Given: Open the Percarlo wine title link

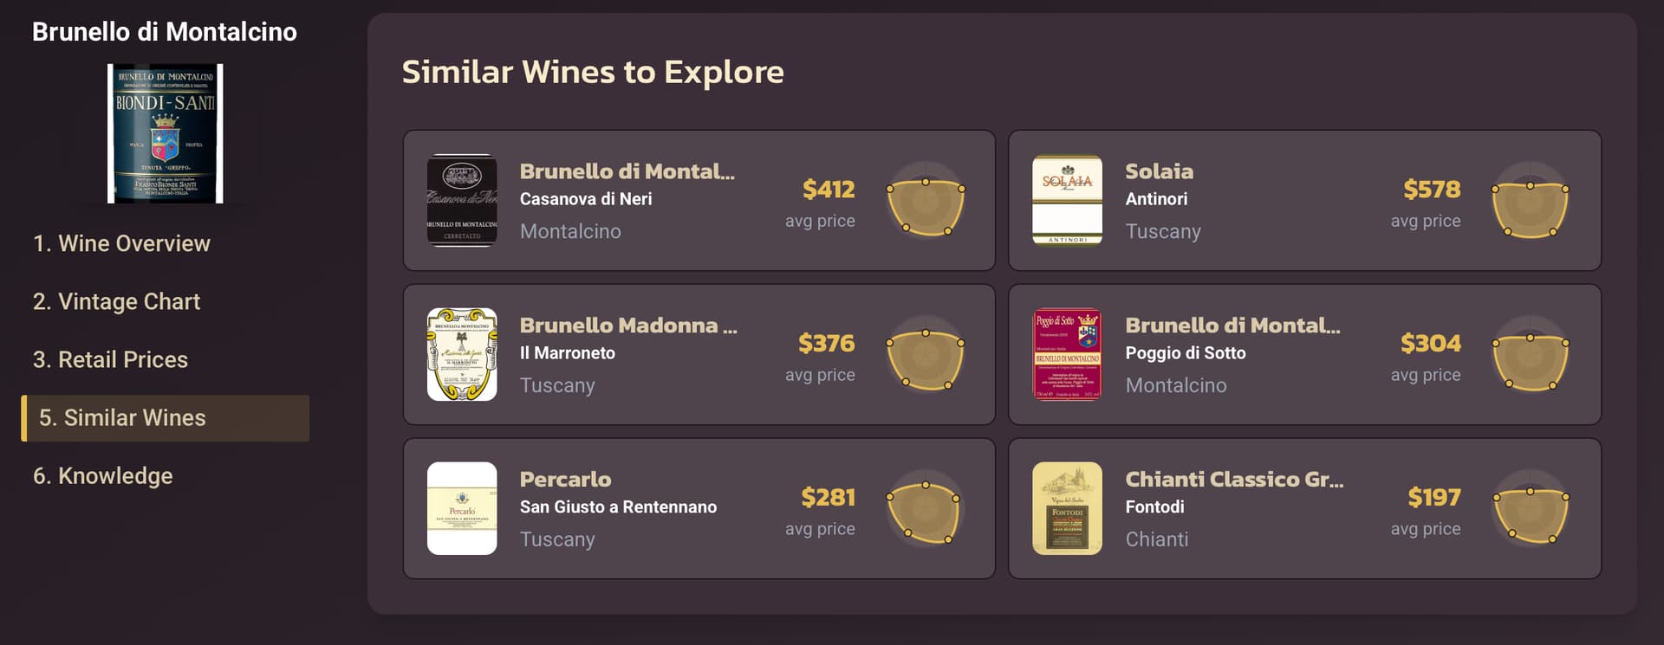Looking at the screenshot, I should (565, 480).
